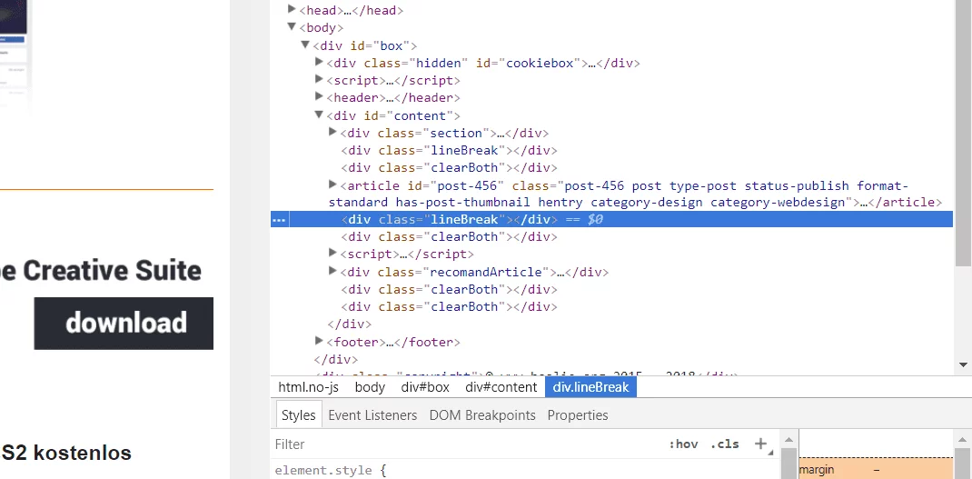Toggle the .cls class editor
This screenshot has height=479, width=972.
pyautogui.click(x=725, y=444)
